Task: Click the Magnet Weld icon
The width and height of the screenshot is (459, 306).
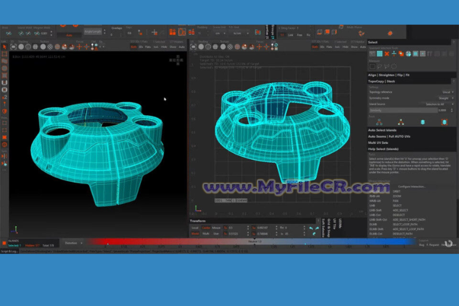Action: click(37, 33)
